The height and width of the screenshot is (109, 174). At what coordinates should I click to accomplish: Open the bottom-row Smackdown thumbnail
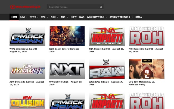tap(67, 101)
